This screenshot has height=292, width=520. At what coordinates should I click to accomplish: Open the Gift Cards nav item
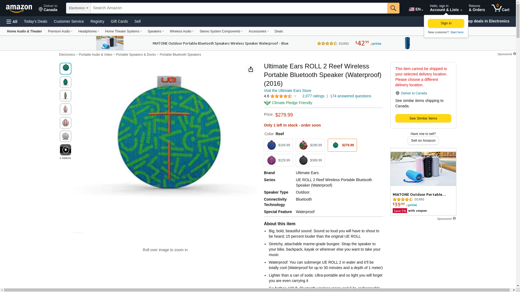tap(119, 21)
